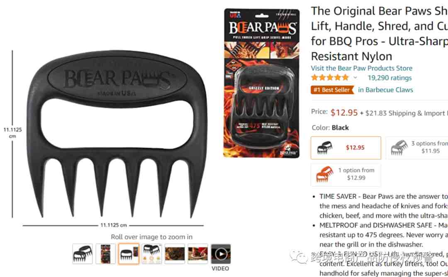Image resolution: width=448 pixels, height=277 pixels.
Task: Click the product title heading
Action: pos(380,34)
